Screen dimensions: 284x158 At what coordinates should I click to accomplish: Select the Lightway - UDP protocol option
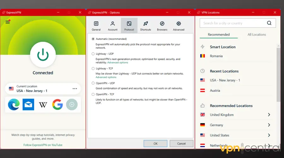(x=93, y=54)
